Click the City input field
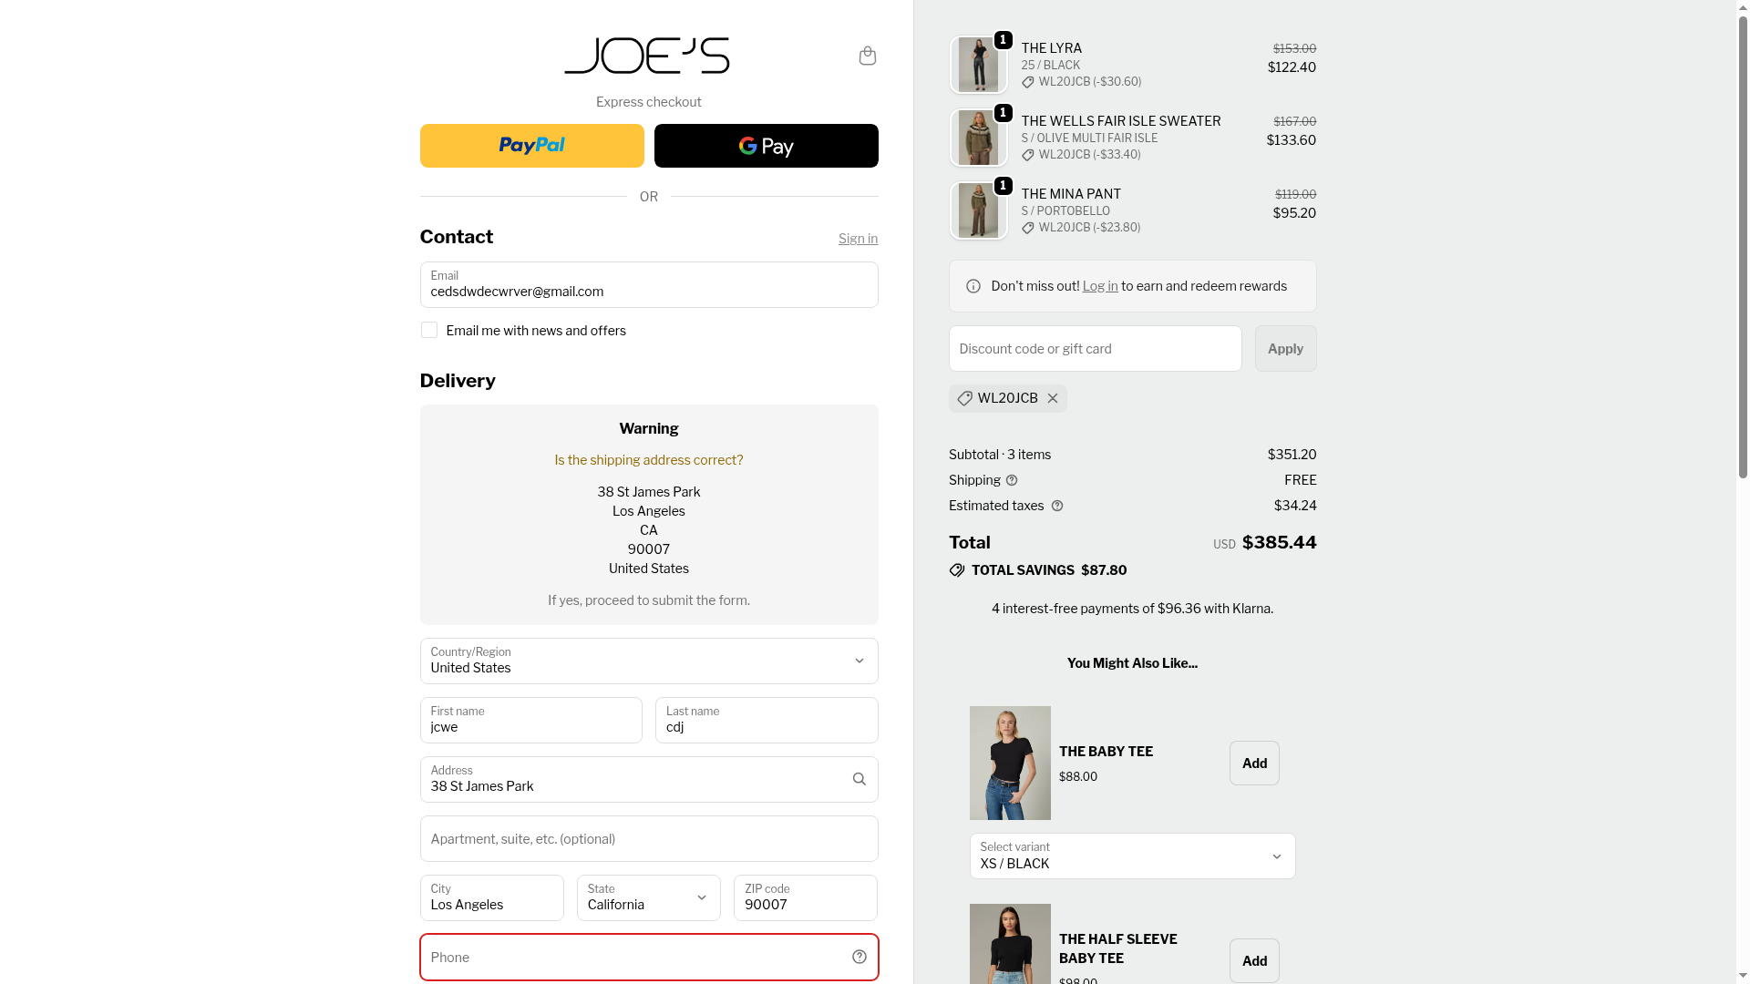1750x984 pixels. point(492,897)
